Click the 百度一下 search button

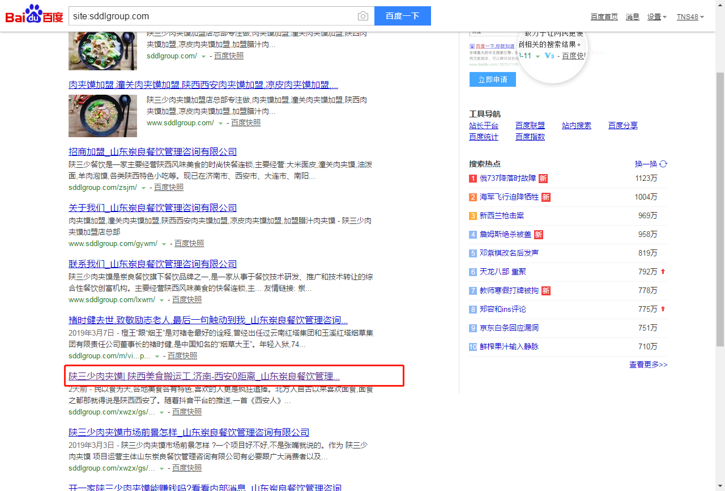coord(403,16)
